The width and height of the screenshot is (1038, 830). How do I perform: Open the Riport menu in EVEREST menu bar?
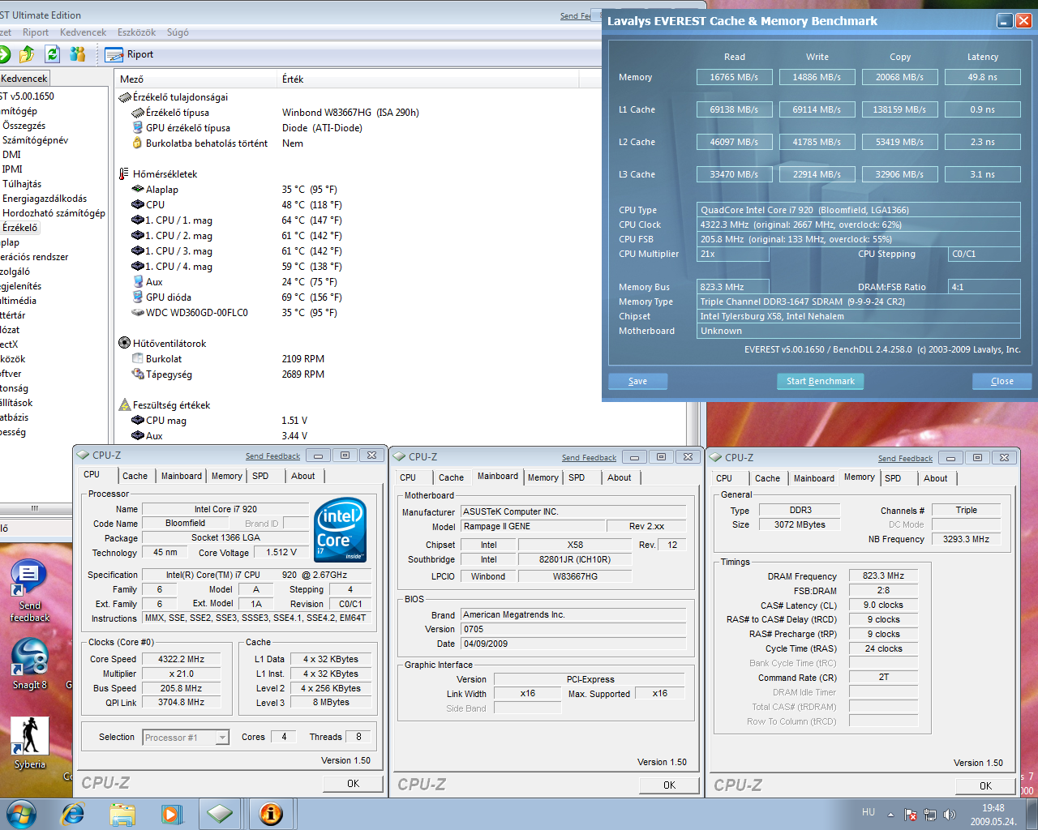[x=36, y=32]
